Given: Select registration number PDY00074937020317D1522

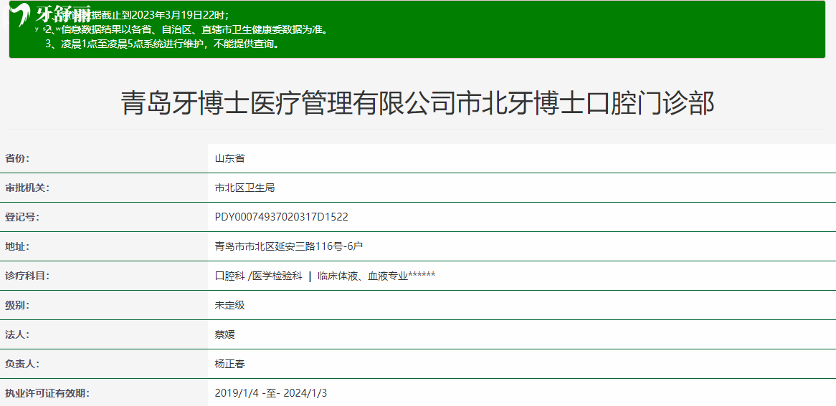Looking at the screenshot, I should coord(282,217).
